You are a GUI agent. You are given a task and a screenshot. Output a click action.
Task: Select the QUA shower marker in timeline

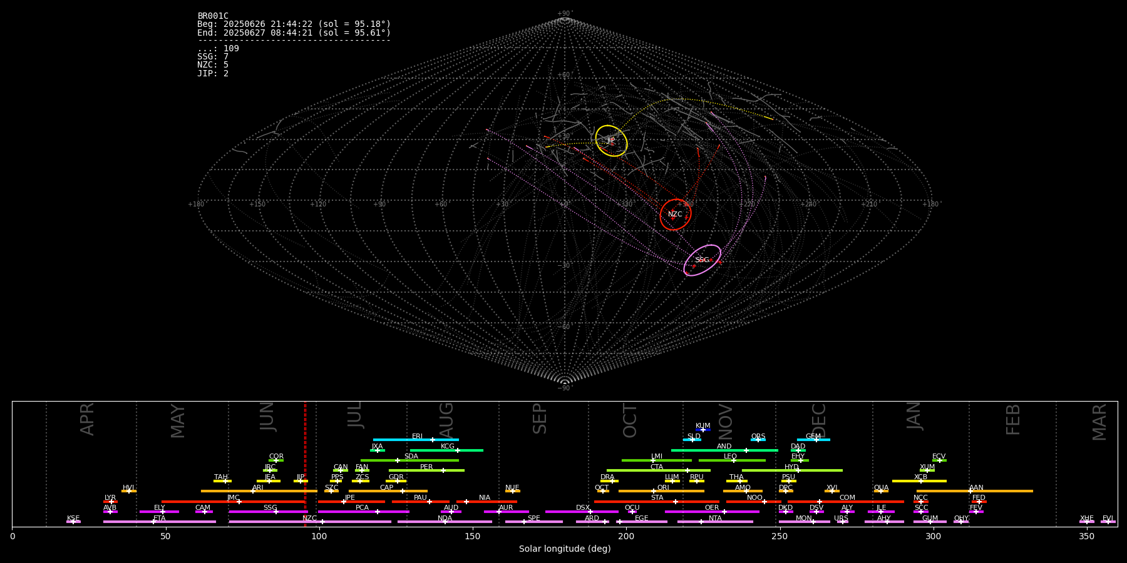(881, 491)
